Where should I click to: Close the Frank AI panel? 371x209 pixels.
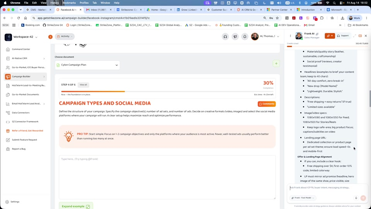pyautogui.click(x=366, y=36)
